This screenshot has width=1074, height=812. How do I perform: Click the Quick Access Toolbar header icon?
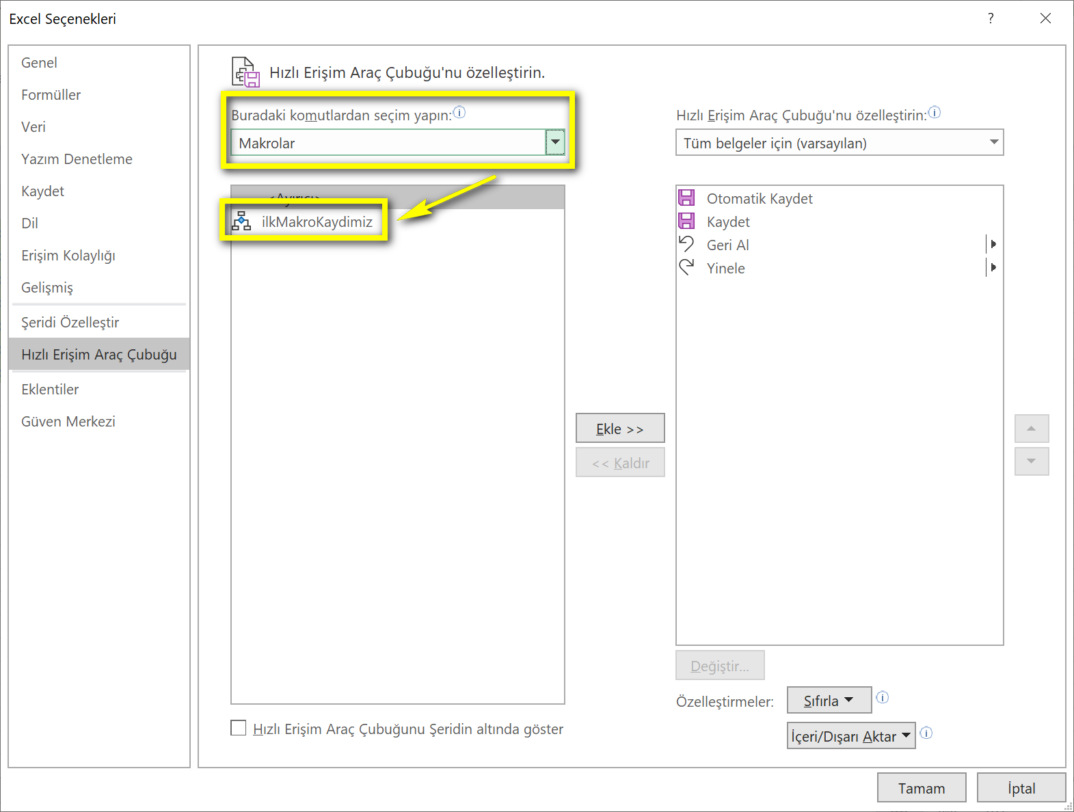coord(245,72)
